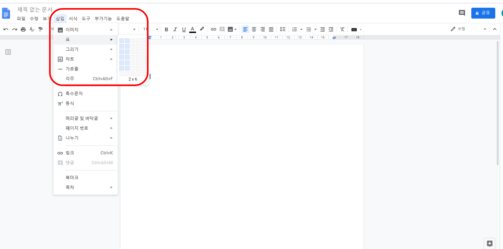Open the 부가기능 menu
The height and width of the screenshot is (249, 503).
tap(103, 19)
